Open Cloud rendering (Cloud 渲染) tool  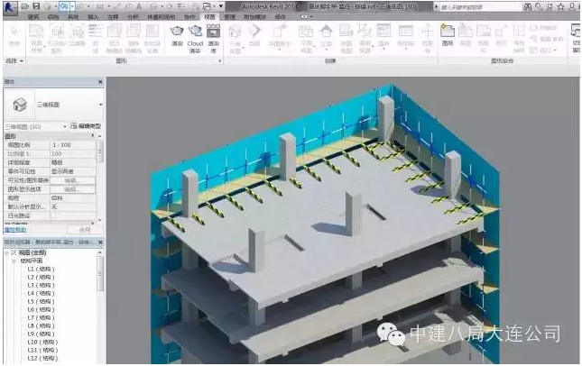(x=196, y=34)
